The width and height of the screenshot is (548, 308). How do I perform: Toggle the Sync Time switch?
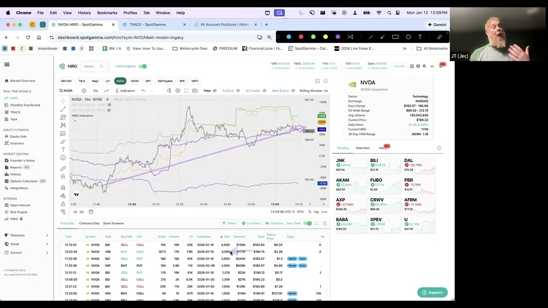(x=307, y=223)
